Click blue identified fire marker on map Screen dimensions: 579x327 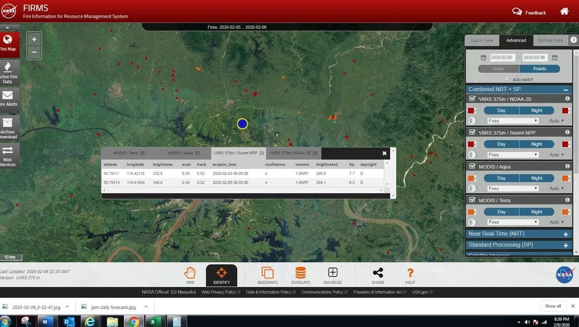242,124
